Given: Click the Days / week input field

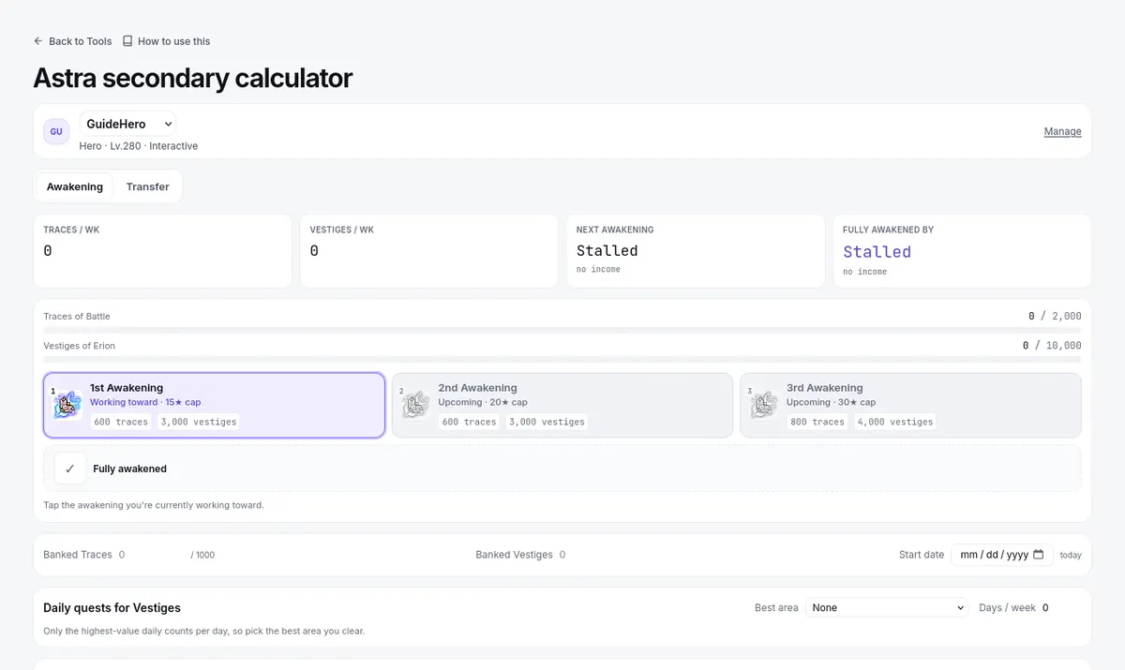Looking at the screenshot, I should tap(1061, 608).
